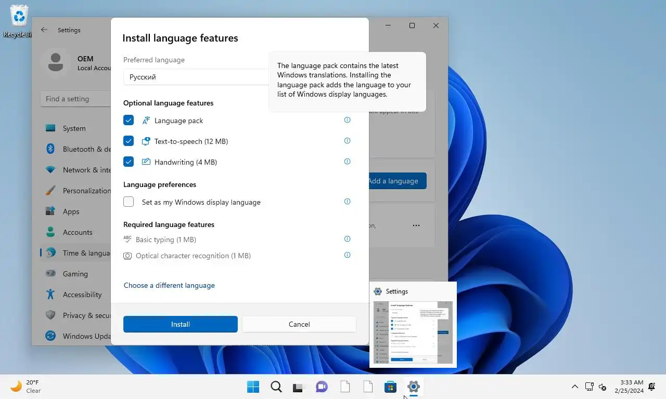This screenshot has width=666, height=399.
Task: Click the Settings taskbar preview thumbnail
Action: [x=413, y=332]
